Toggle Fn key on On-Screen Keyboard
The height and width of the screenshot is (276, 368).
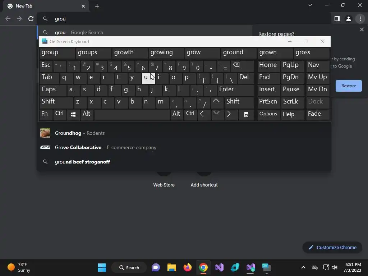click(x=46, y=115)
